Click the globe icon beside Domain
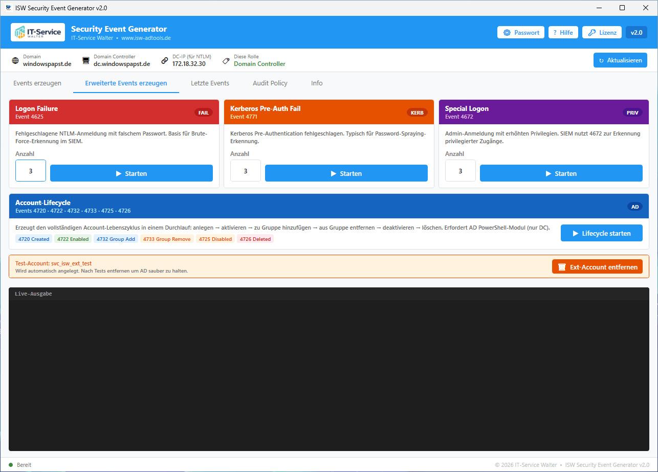658x472 pixels. coord(15,61)
